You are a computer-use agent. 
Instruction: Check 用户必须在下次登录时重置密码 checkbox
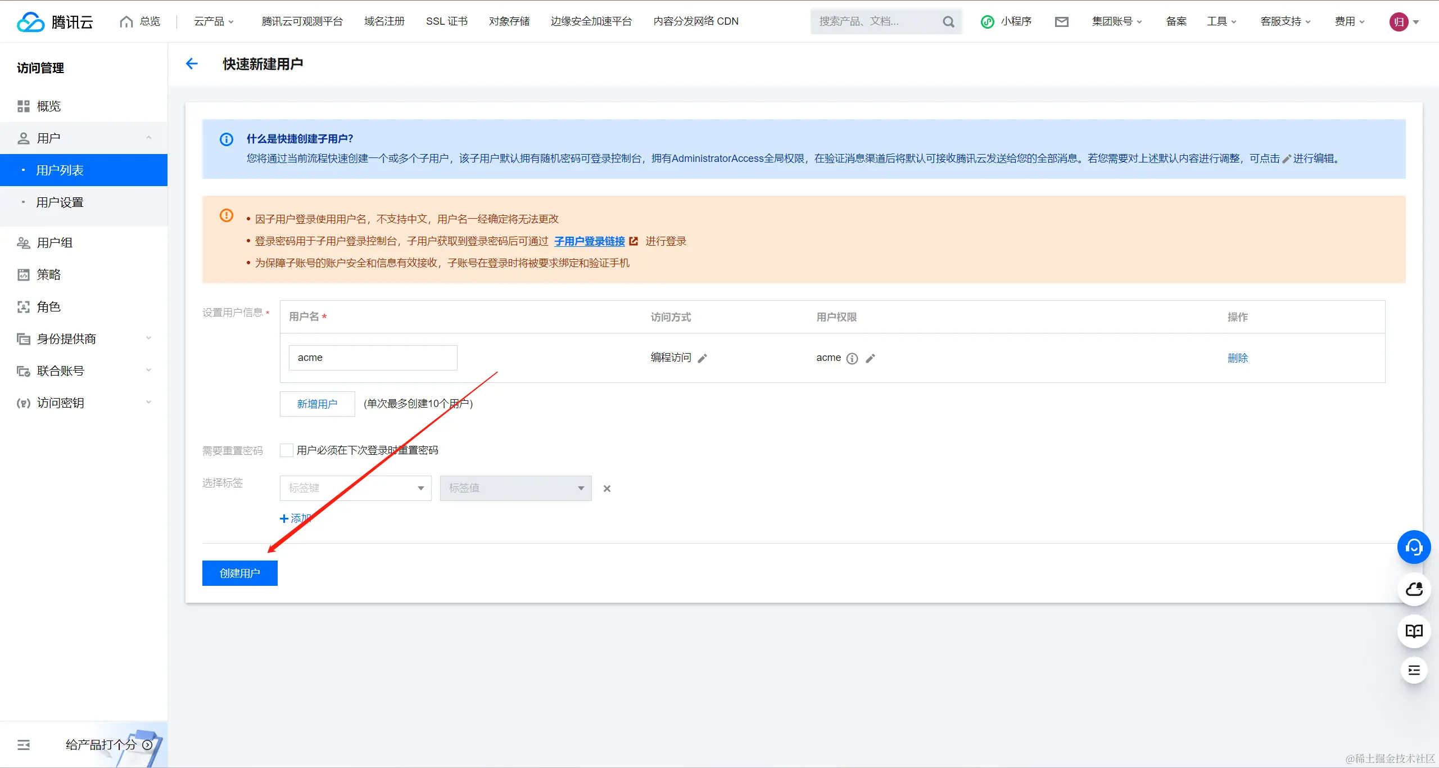[x=287, y=450]
